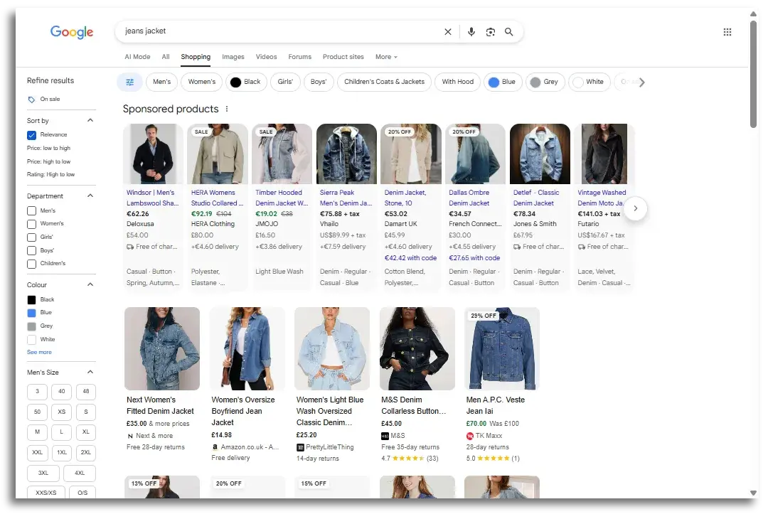Viewport: 768px width, 519px height.
Task: Choose the Black colour swatch in sidebar
Action: (x=31, y=300)
